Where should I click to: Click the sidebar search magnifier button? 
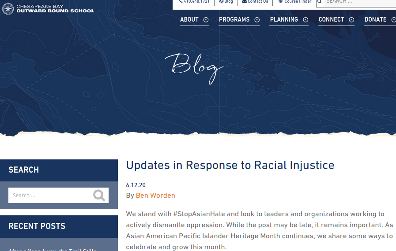(x=99, y=196)
